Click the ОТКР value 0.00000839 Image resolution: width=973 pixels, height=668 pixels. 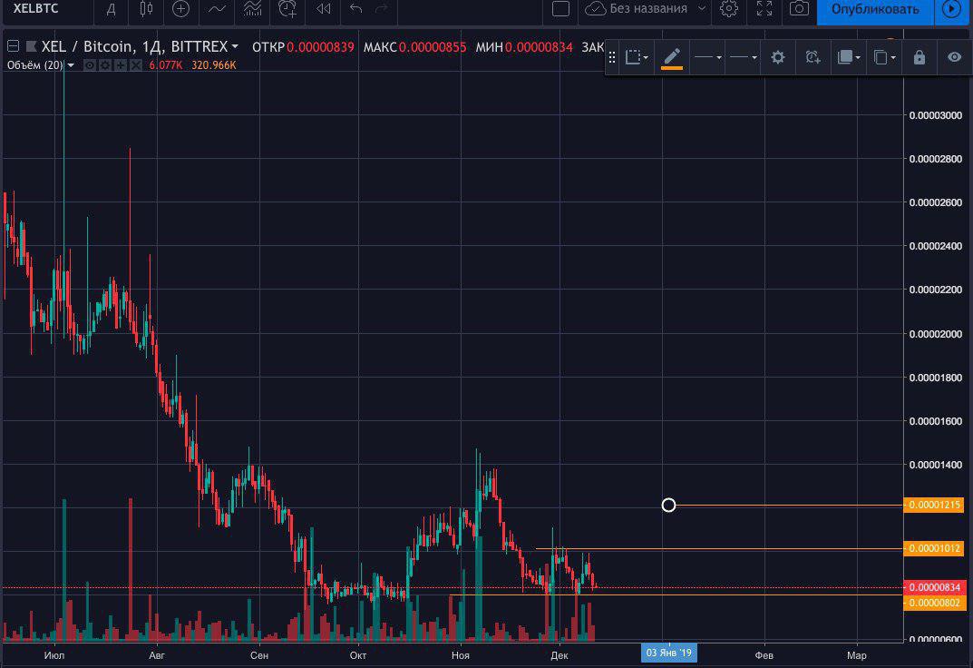click(320, 47)
